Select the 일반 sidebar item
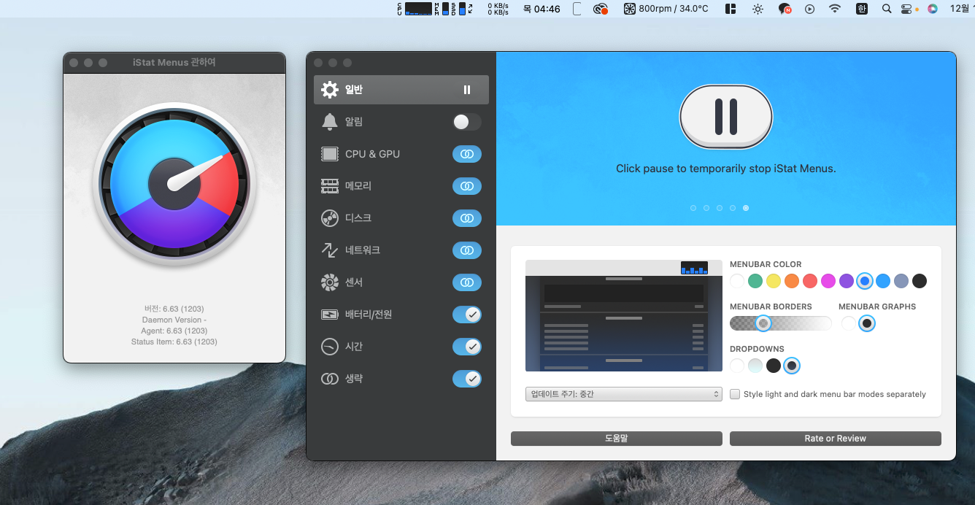 pyautogui.click(x=401, y=90)
